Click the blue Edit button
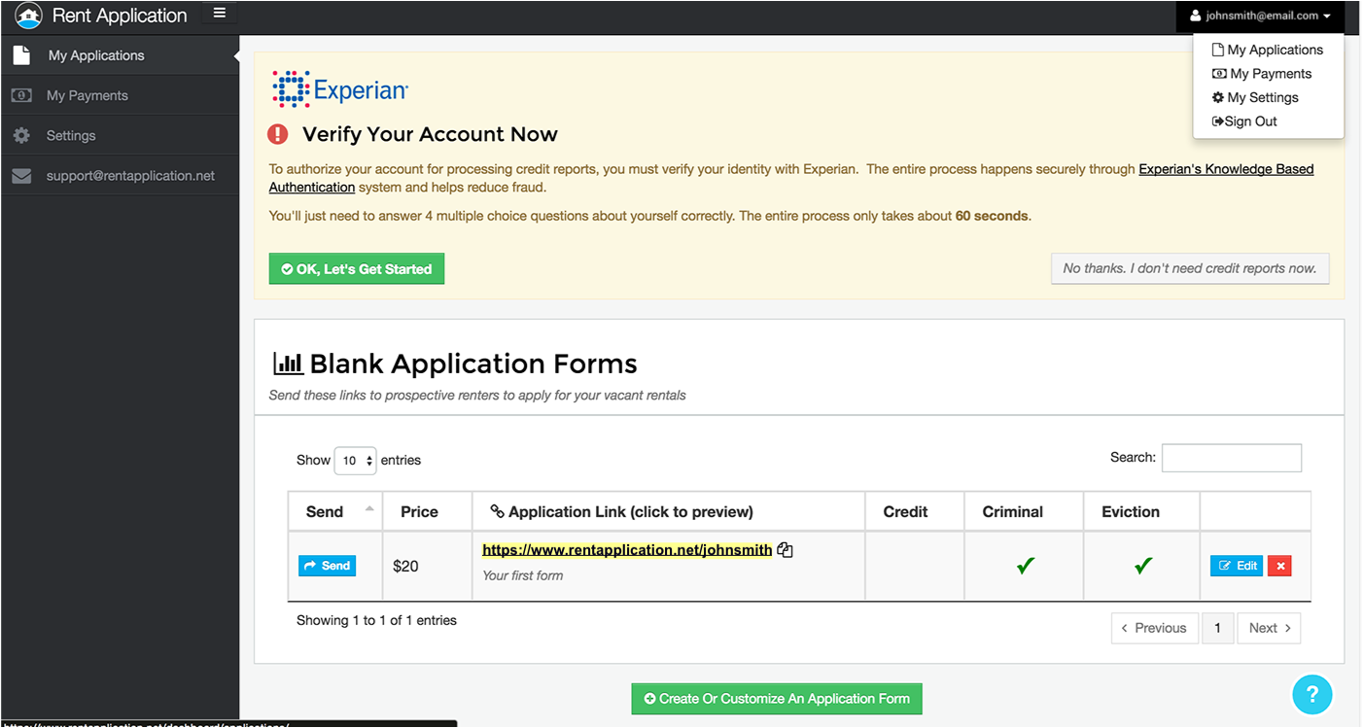Screen dimensions: 1363x728 click(1237, 566)
